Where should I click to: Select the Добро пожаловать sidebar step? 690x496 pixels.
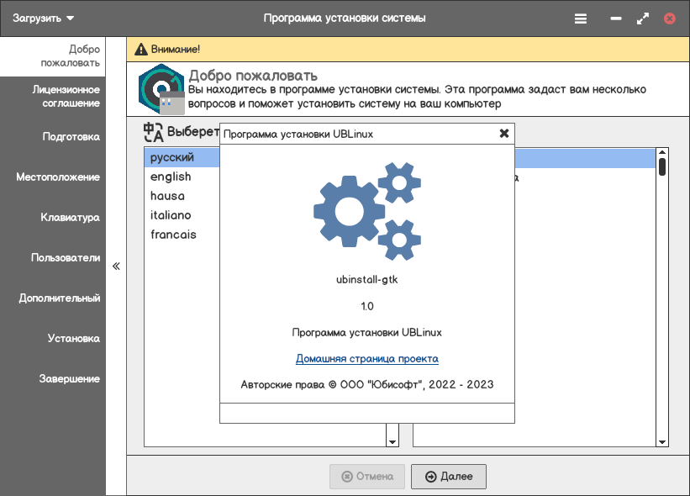pyautogui.click(x=53, y=56)
